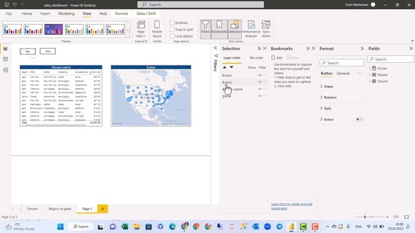Click the fit to page icon in status bar
The image size is (415, 233).
click(407, 217)
